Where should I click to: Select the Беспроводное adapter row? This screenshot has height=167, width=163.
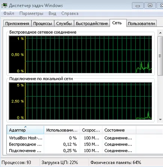[x=71, y=144]
